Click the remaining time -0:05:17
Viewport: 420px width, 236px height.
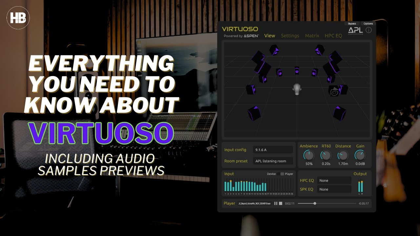(x=364, y=204)
